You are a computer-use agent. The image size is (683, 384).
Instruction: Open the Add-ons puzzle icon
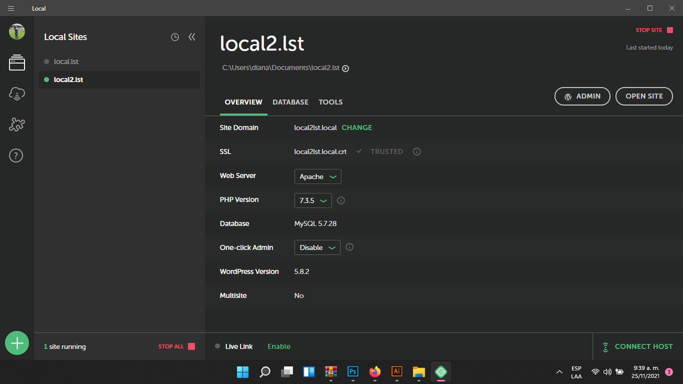[x=17, y=125]
